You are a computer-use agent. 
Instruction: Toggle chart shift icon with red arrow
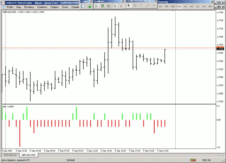click(121, 6)
